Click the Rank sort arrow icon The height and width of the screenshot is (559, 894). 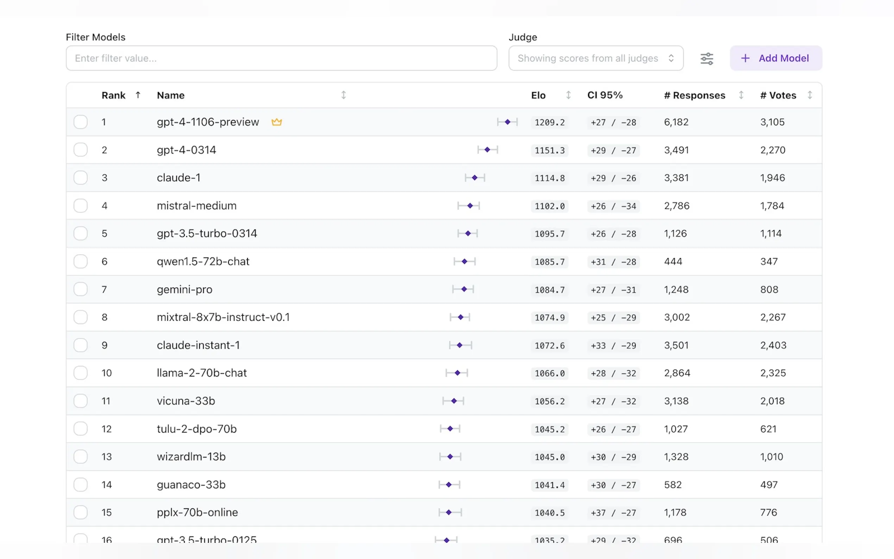[138, 95]
